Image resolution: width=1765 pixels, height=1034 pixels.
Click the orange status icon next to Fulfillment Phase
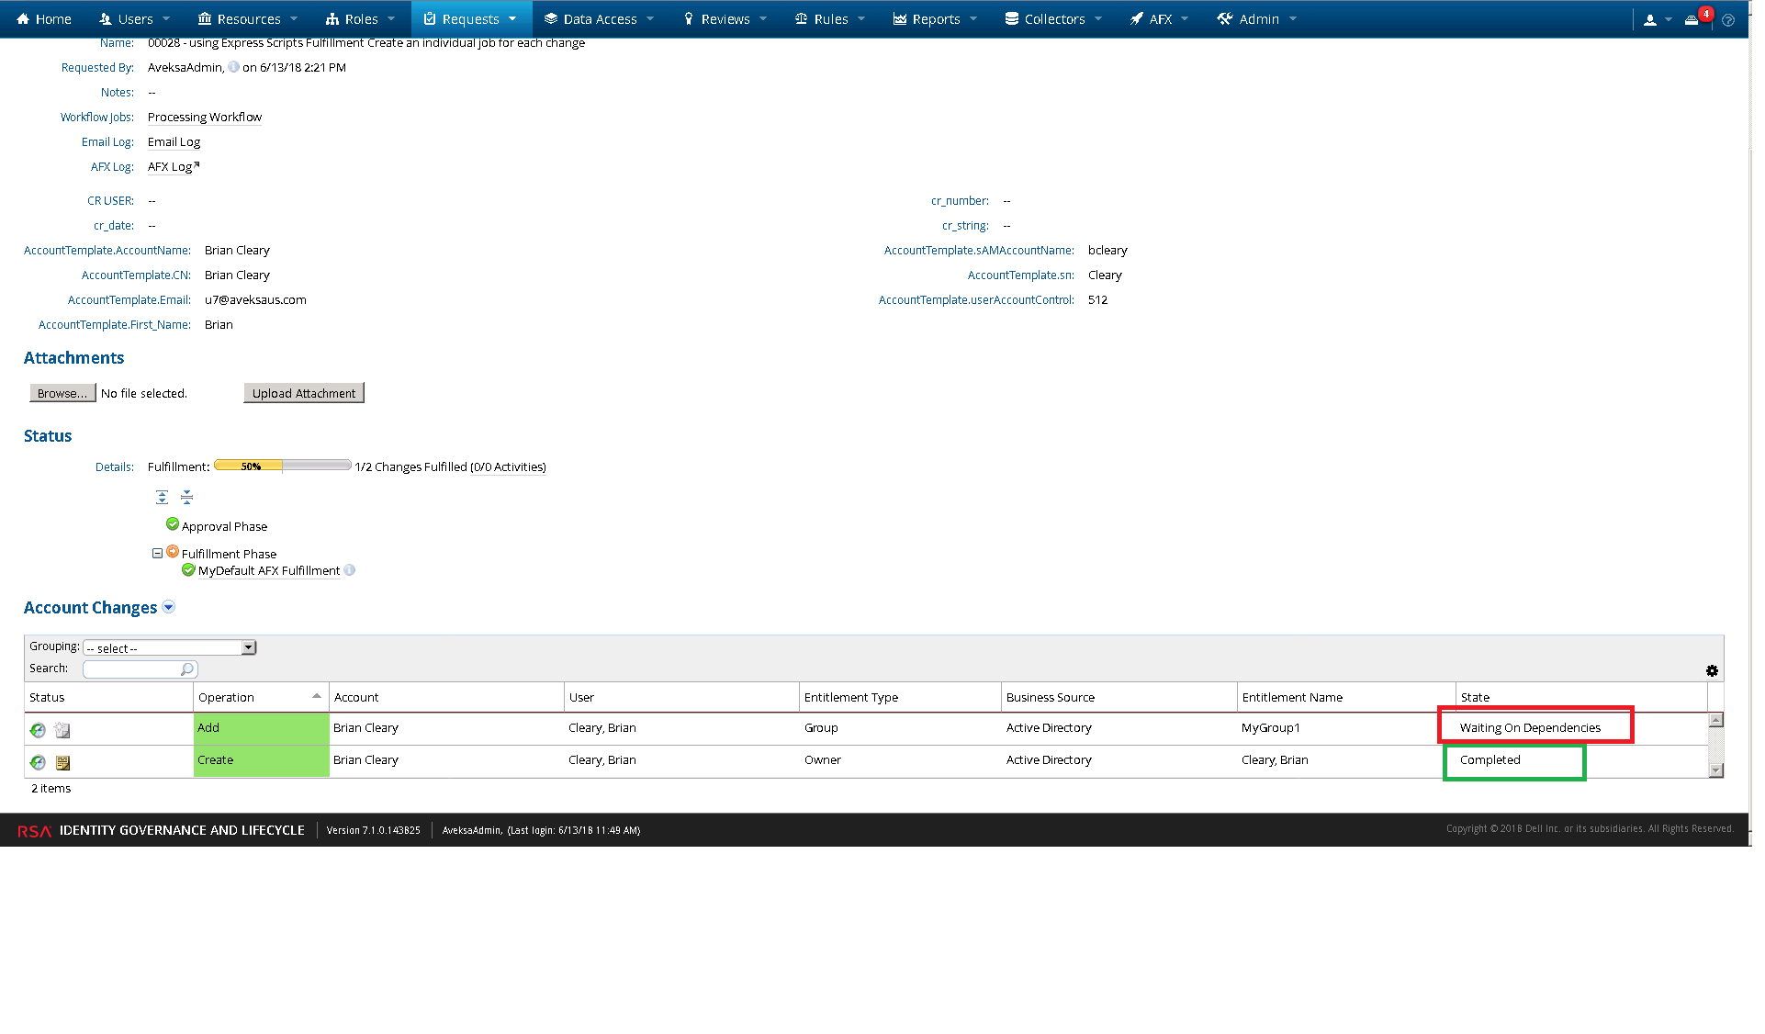pos(173,552)
